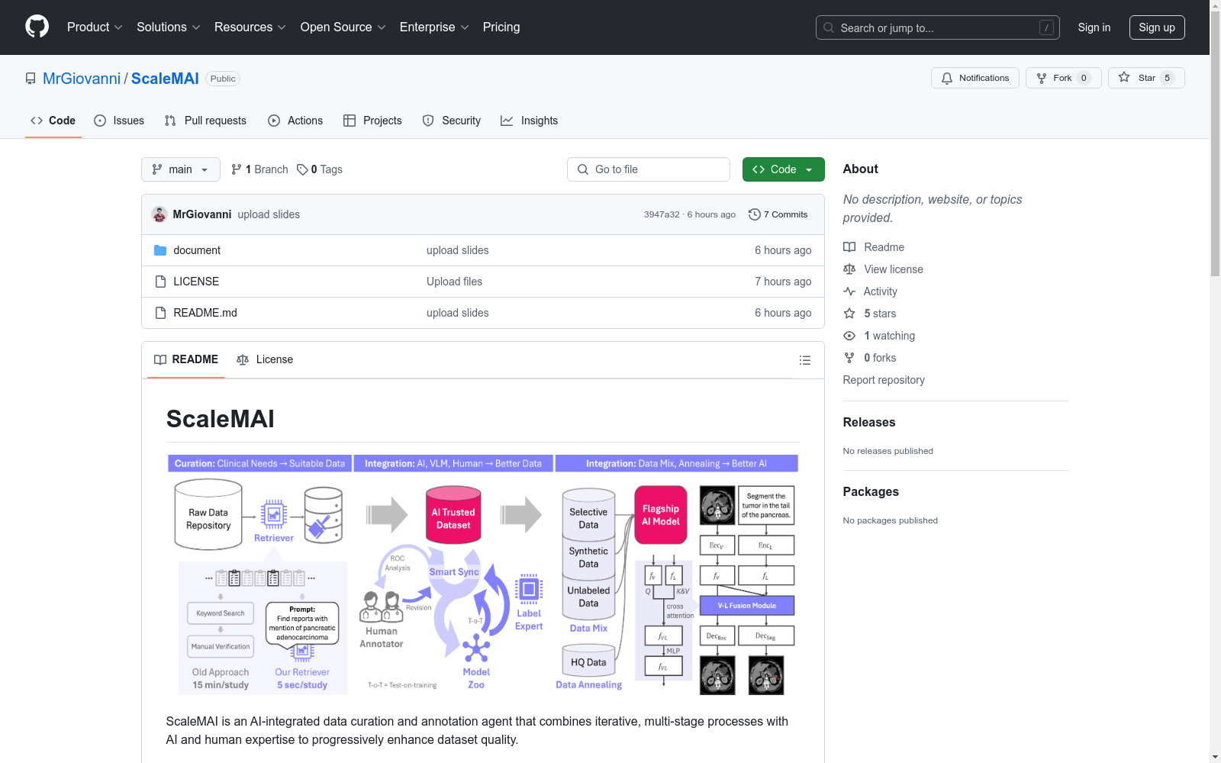
Task: Click the LICENSE file icon
Action: 160,282
